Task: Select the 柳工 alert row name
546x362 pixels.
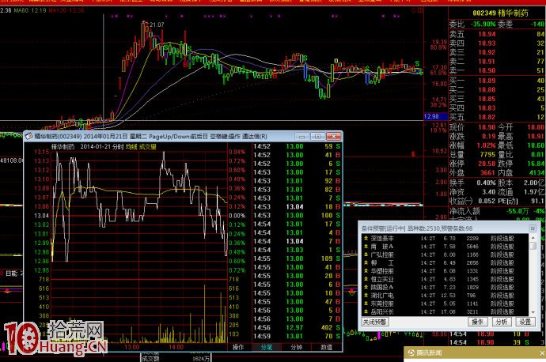Action: (382, 263)
